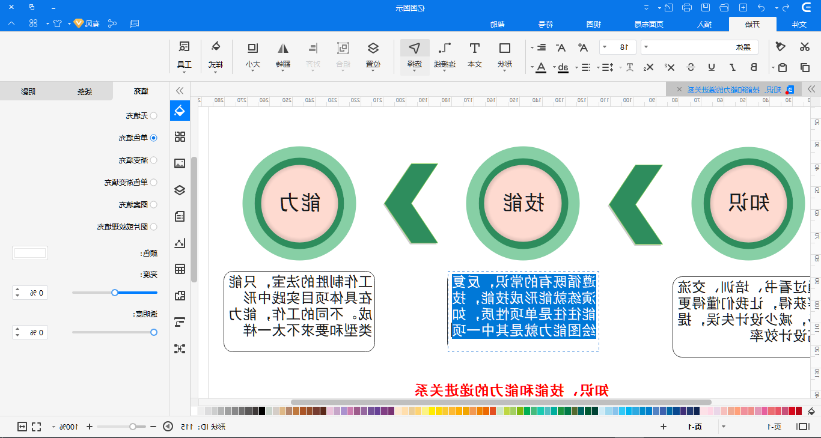Switch to the Line (线条) panel tab
Screen dimensions: 821x438
tap(85, 91)
